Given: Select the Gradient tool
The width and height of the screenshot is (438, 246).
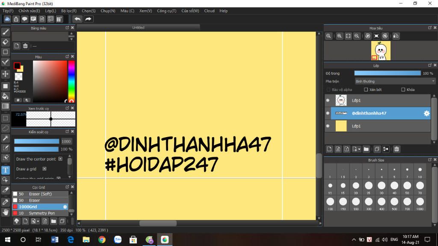Looking at the screenshot, I should coord(5,106).
